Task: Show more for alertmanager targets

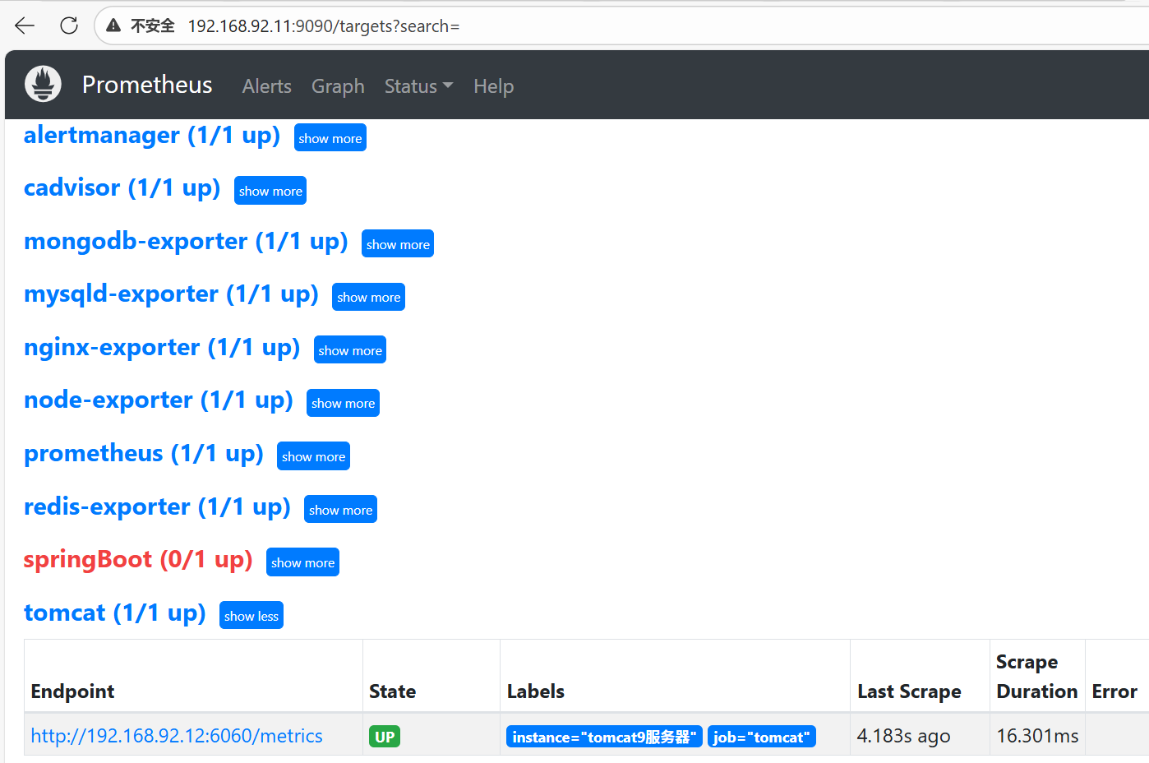Action: pyautogui.click(x=330, y=138)
